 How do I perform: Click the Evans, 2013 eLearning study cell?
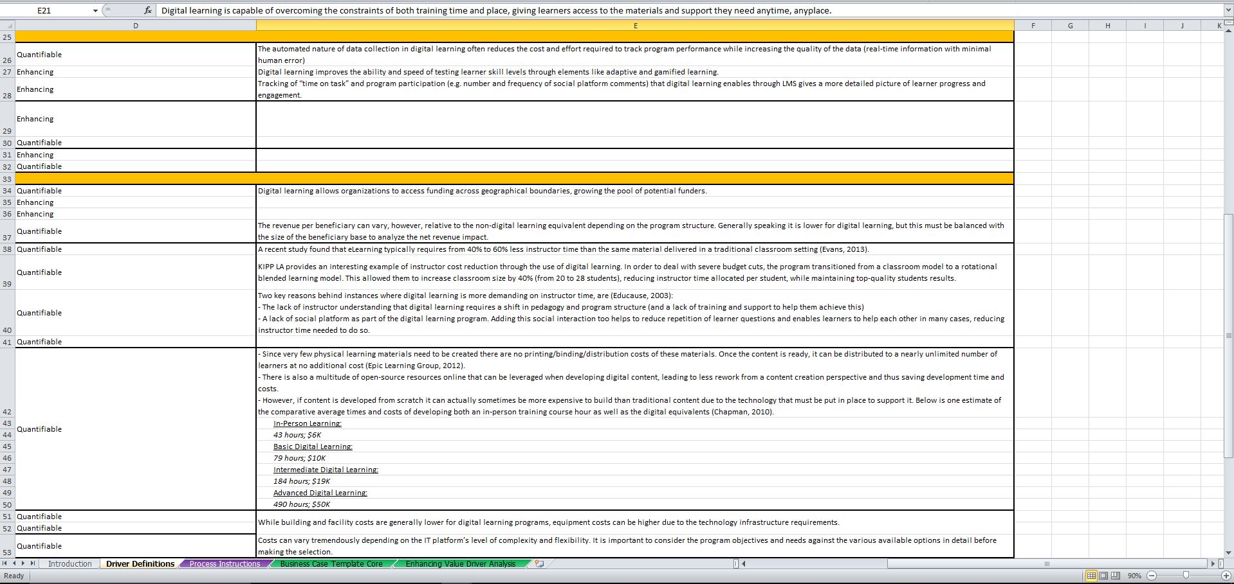pyautogui.click(x=635, y=249)
